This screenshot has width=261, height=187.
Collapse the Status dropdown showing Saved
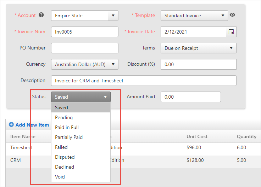click(x=81, y=97)
